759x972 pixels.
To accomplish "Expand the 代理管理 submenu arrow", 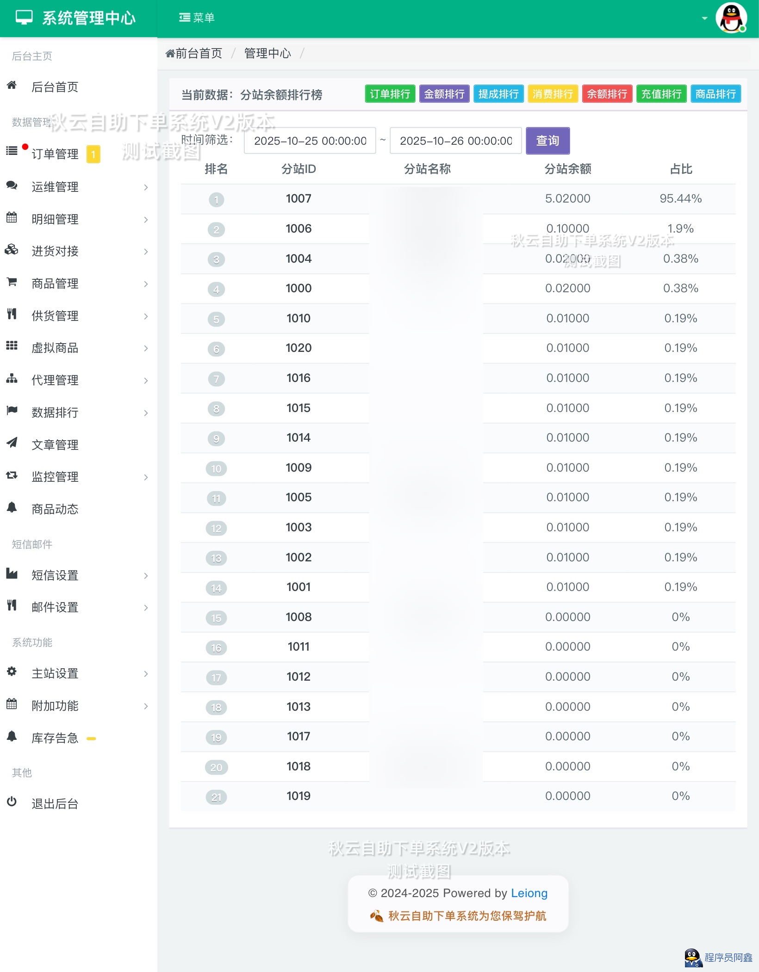I will (x=146, y=381).
